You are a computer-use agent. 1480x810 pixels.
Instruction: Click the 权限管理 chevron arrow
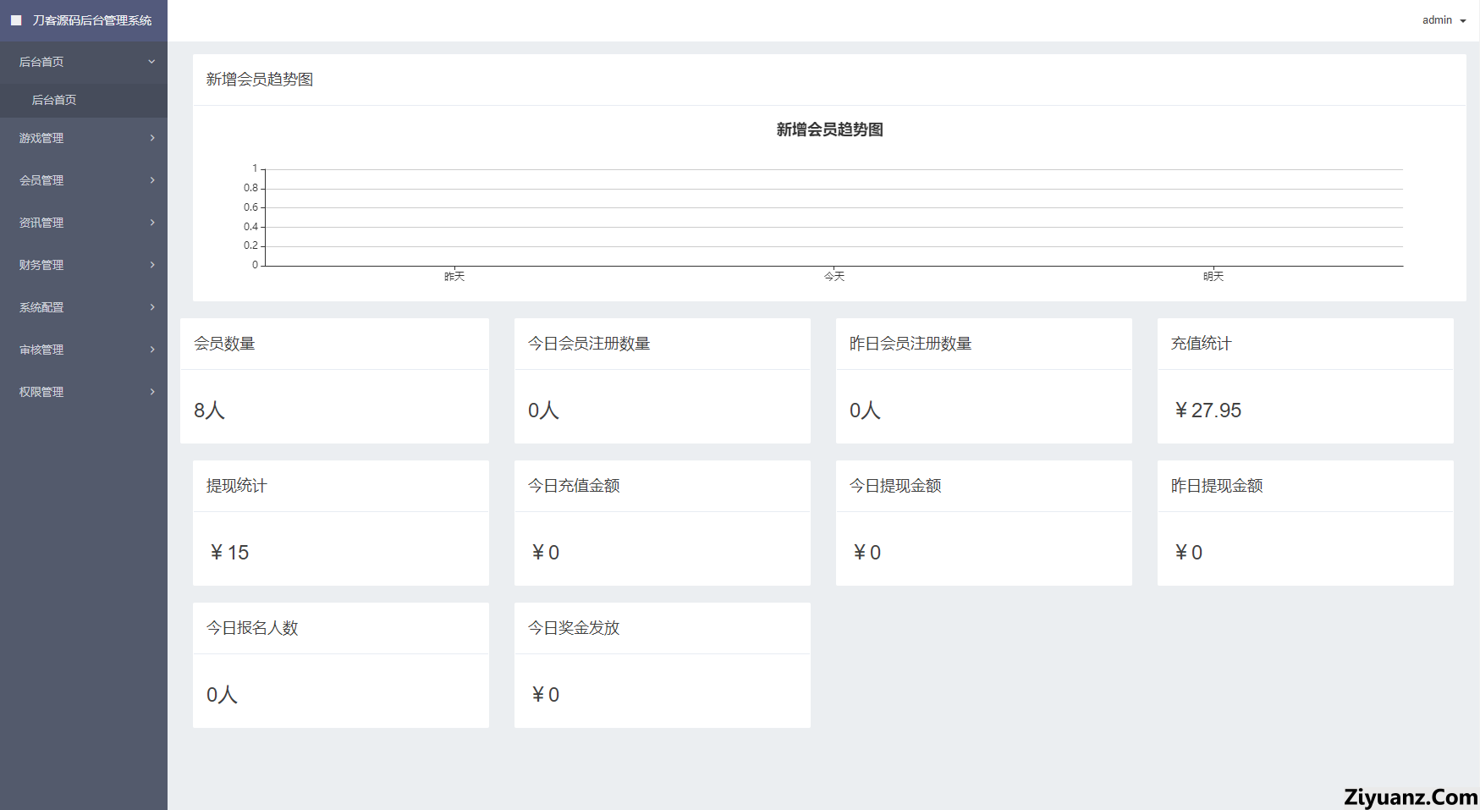(x=152, y=392)
